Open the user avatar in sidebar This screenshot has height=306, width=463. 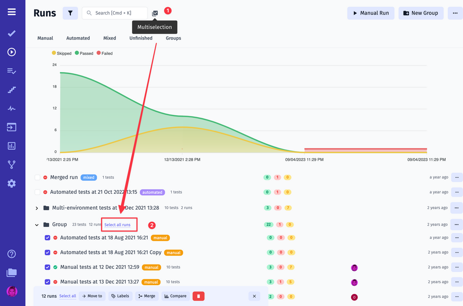[12, 292]
